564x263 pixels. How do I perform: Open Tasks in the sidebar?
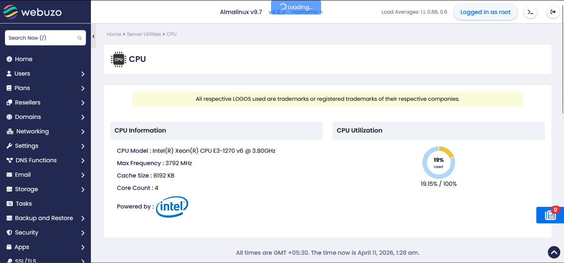24,204
